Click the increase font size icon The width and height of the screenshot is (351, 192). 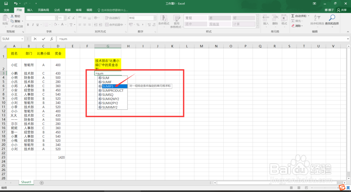tap(69, 18)
